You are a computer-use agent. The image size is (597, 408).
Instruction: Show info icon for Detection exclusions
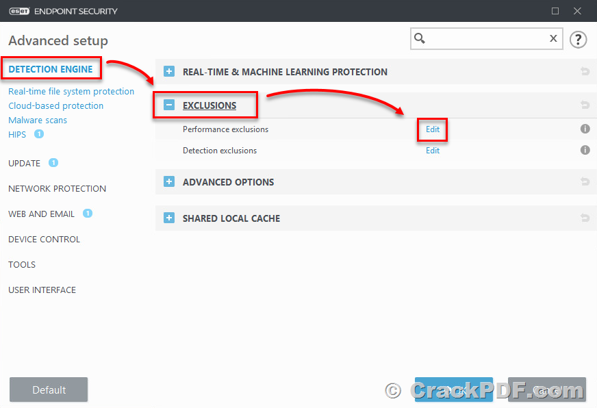click(x=585, y=150)
